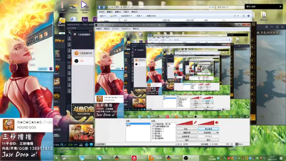Open Explorer 编辑(E) menu

[109, 12]
